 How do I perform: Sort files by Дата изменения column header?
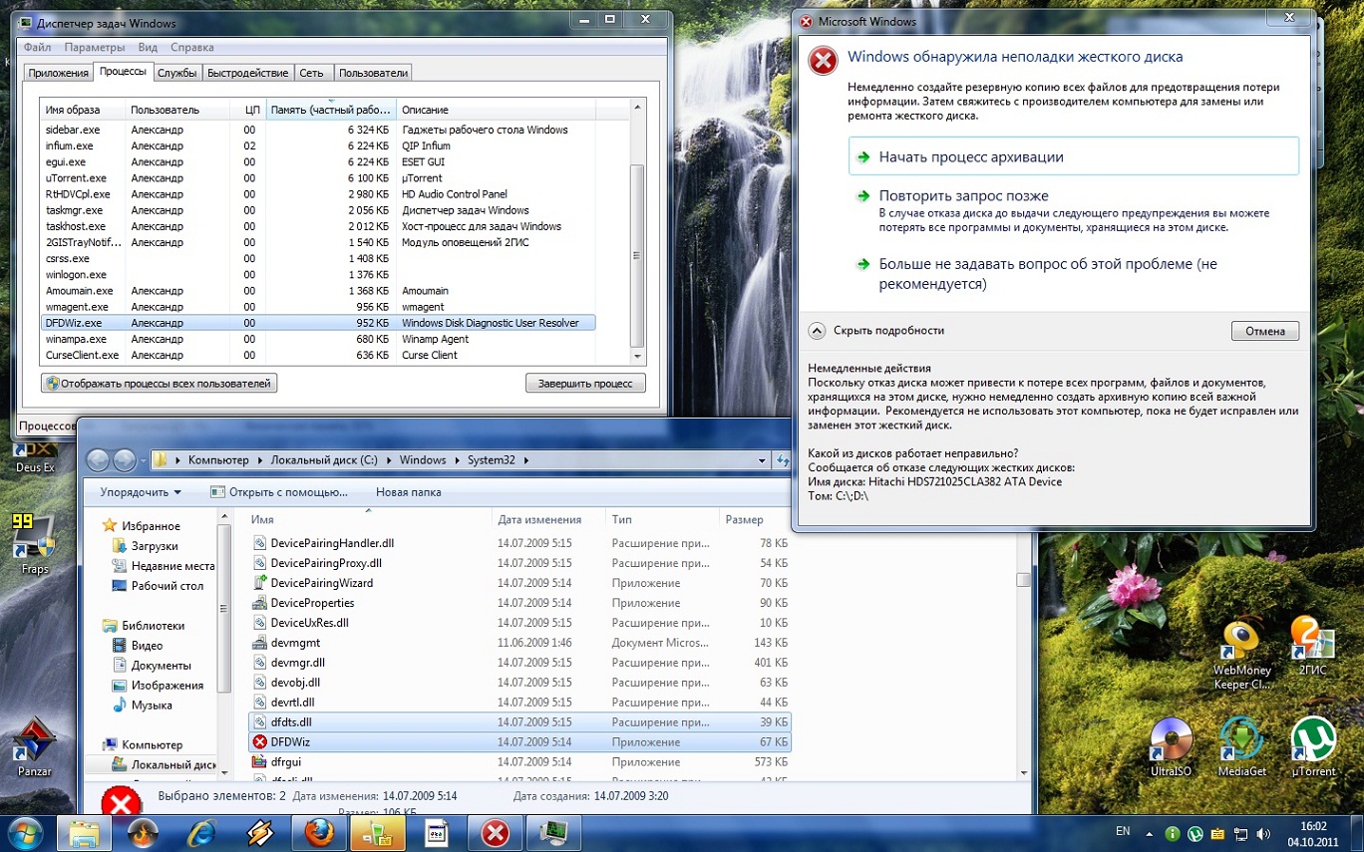pos(548,520)
